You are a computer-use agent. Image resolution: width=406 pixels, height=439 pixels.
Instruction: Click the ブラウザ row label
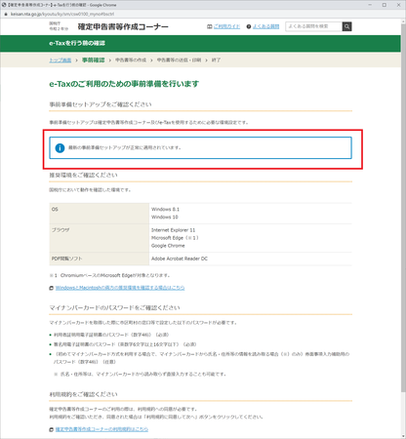click(61, 230)
